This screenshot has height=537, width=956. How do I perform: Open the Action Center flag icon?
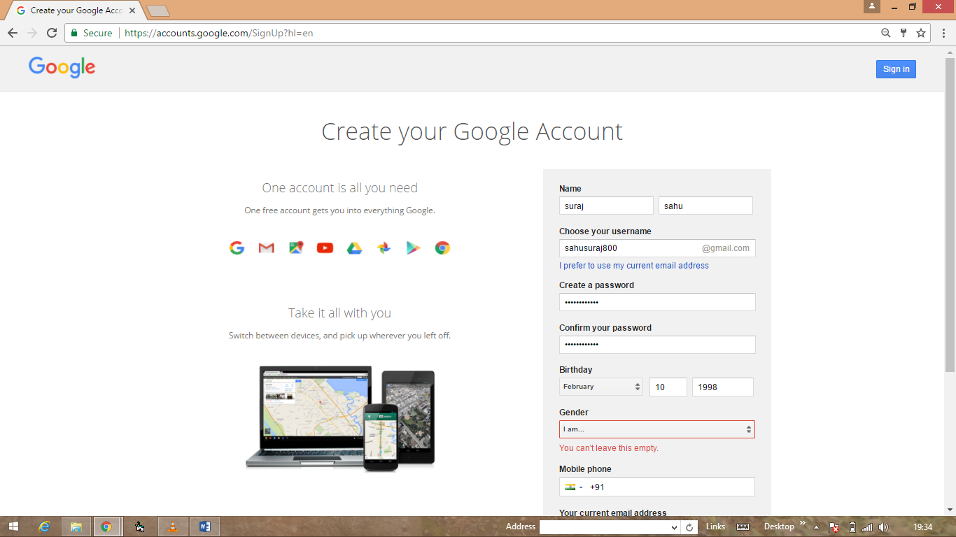(x=834, y=527)
